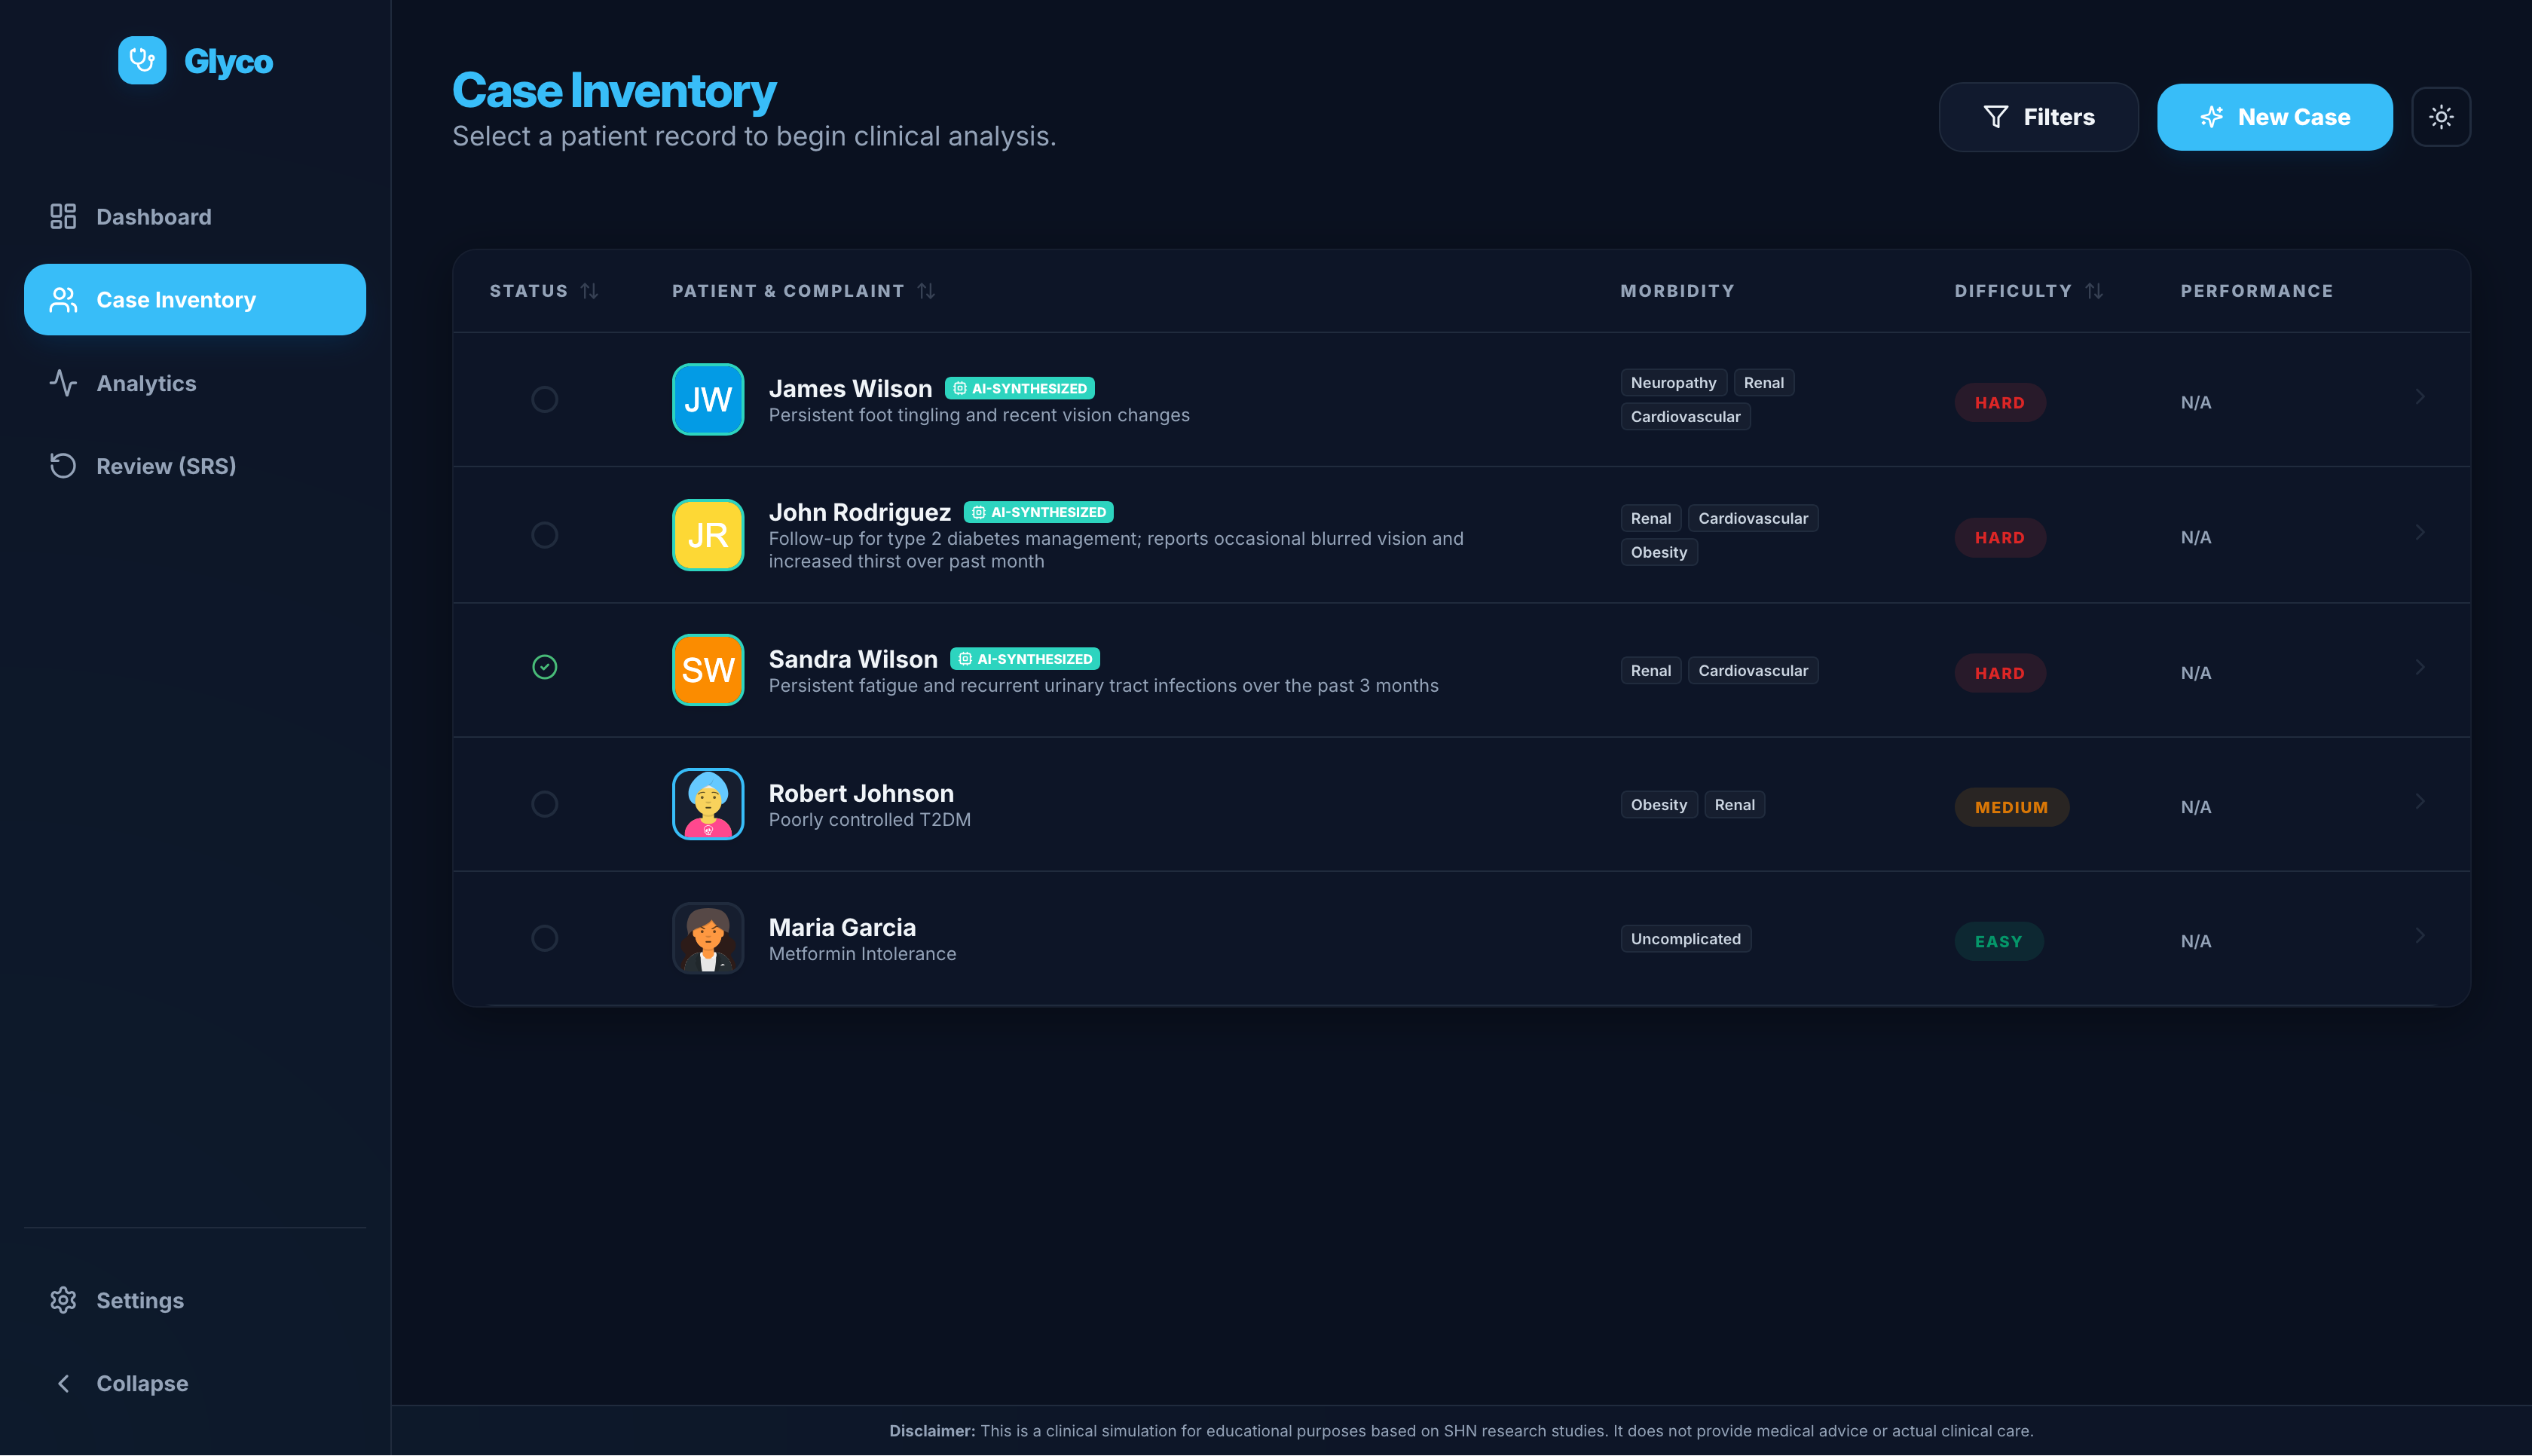Sort by the Patient & Complaint column

pos(925,291)
